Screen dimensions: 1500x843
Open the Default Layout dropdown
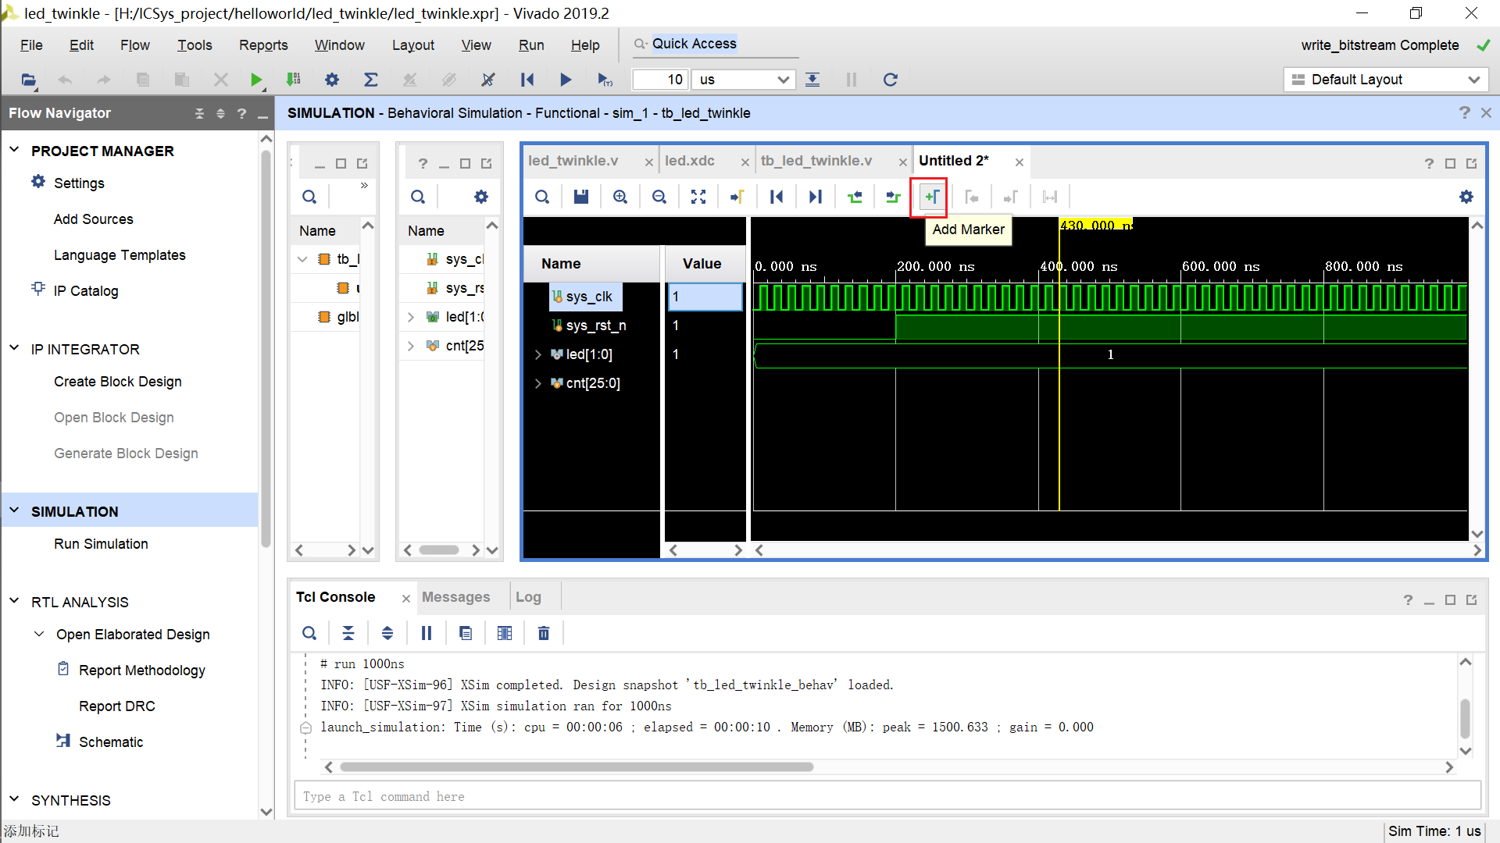pos(1386,80)
